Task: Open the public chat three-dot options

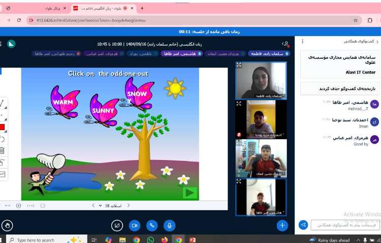Action: click(303, 42)
